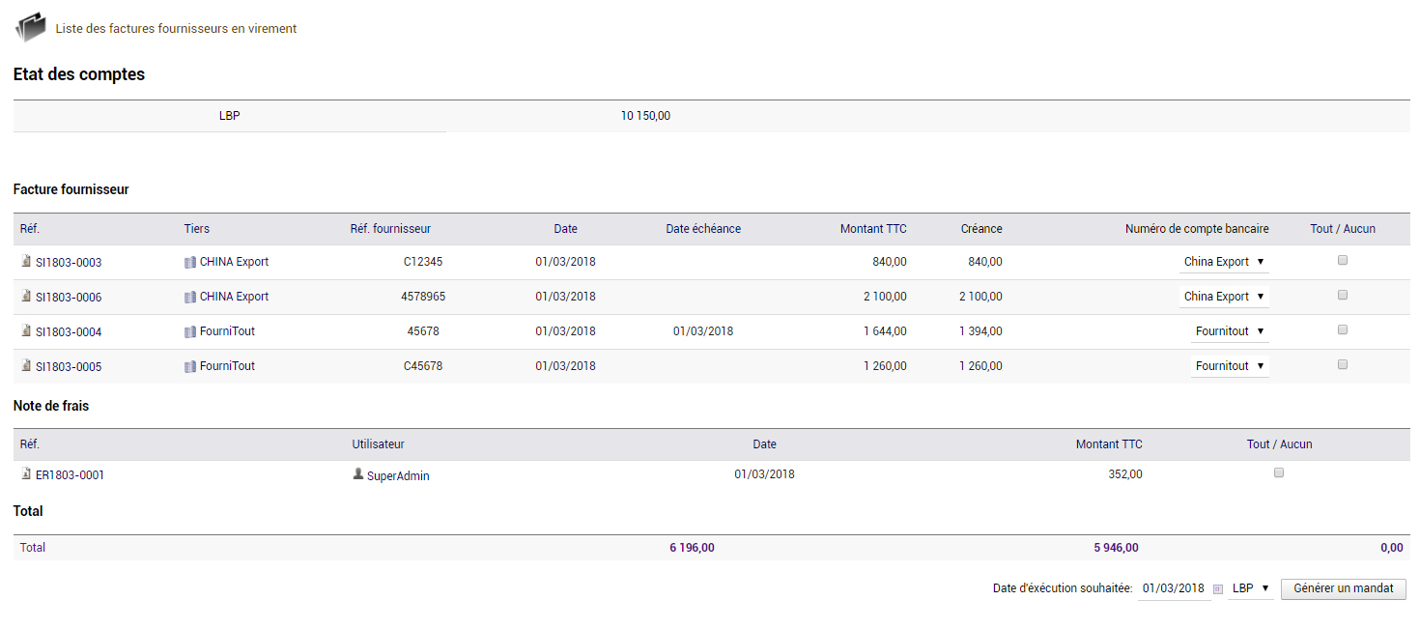Image resolution: width=1420 pixels, height=629 pixels.
Task: Click invoice icon next to SI1803-0006
Action: tap(26, 297)
